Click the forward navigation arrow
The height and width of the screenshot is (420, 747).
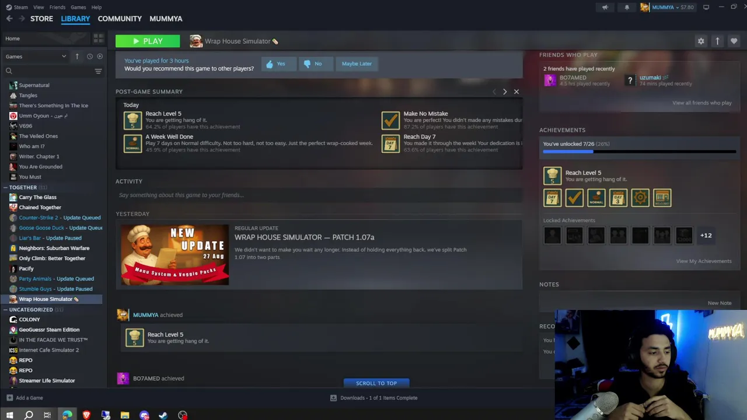22,19
